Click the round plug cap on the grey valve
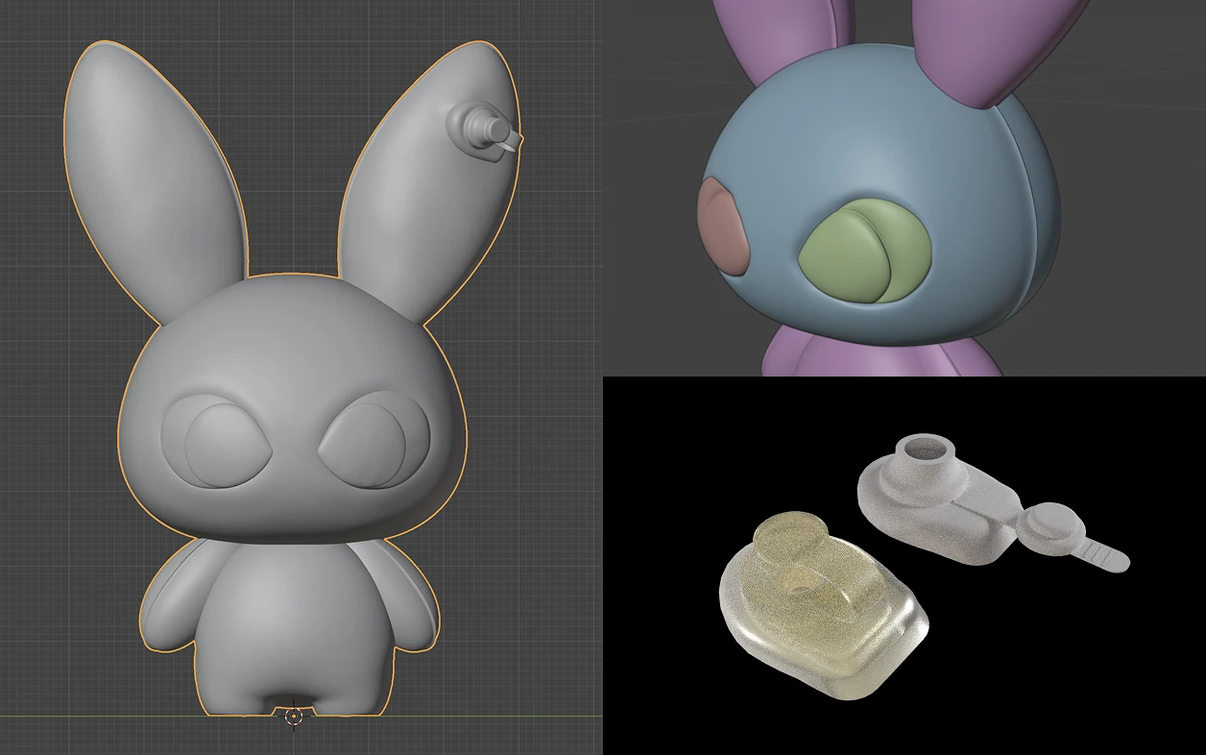This screenshot has width=1206, height=755. tap(1051, 529)
